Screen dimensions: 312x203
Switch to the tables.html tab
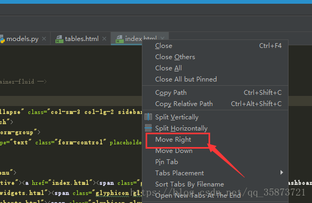tap(82, 39)
